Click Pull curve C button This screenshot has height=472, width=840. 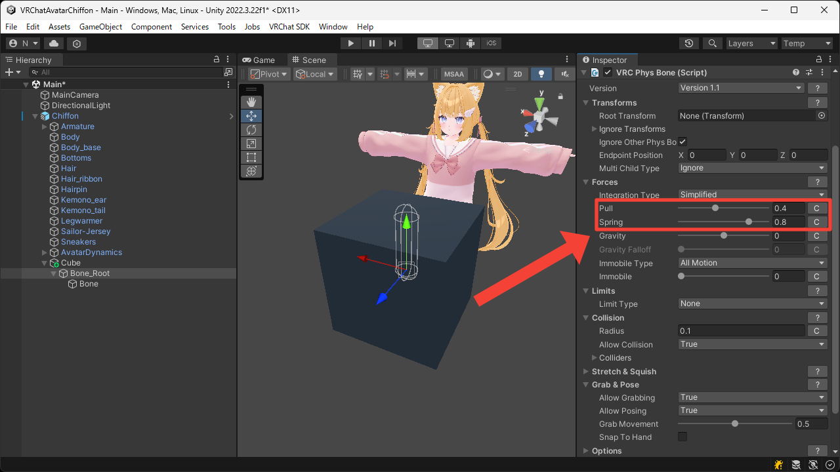817,208
